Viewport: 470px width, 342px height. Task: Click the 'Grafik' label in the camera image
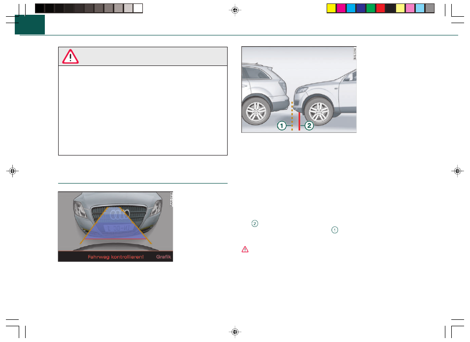(x=164, y=257)
